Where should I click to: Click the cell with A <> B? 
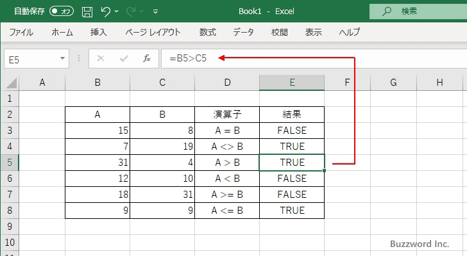227,147
